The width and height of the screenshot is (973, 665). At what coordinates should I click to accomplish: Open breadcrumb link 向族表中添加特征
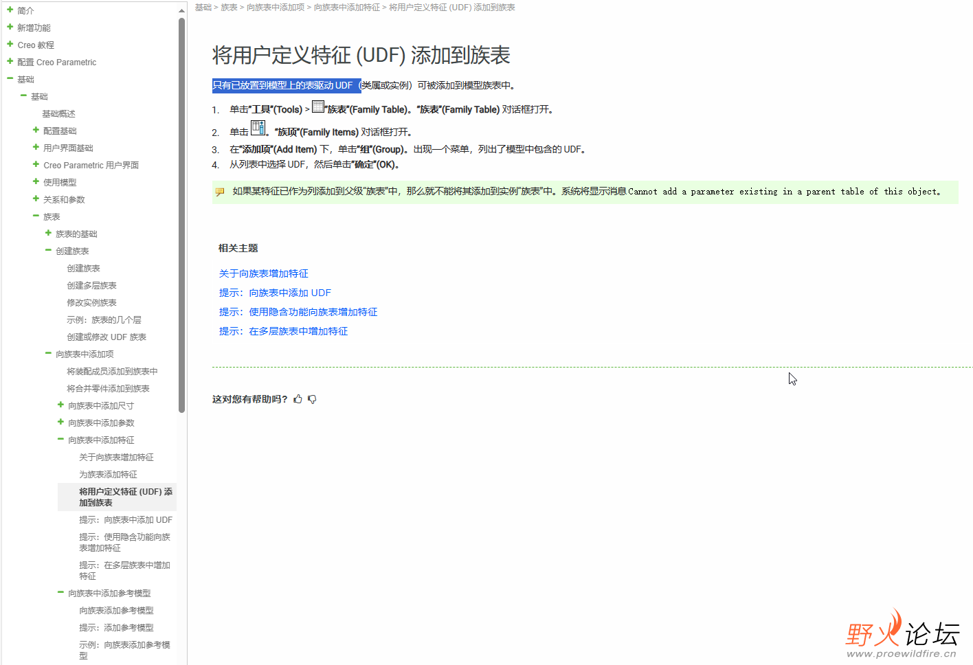coord(347,8)
